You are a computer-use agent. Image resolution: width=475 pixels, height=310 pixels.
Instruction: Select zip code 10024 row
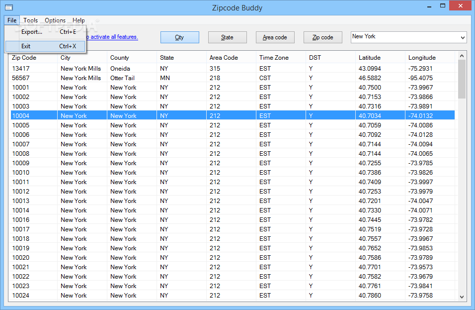point(233,295)
